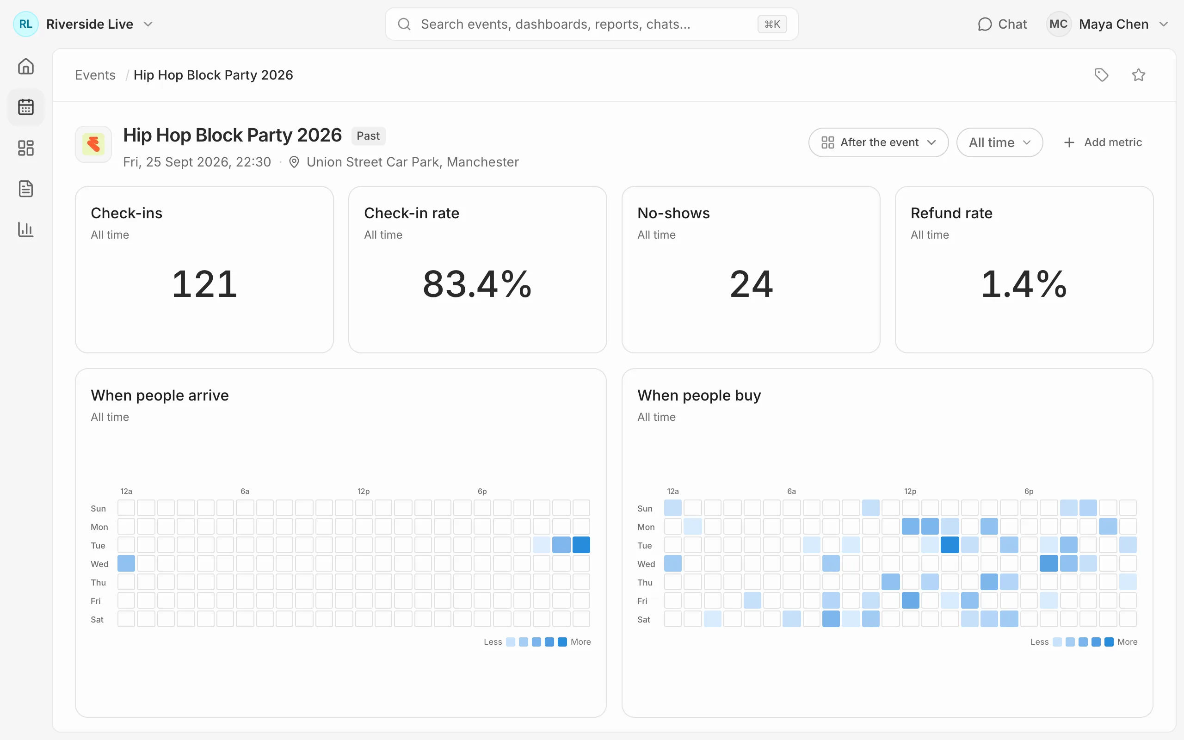Click the tag icon in breadcrumb bar
This screenshot has width=1184, height=740.
tap(1101, 75)
